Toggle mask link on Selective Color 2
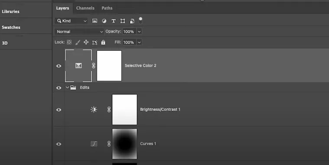Viewport: 329px width, 165px height. click(94, 66)
